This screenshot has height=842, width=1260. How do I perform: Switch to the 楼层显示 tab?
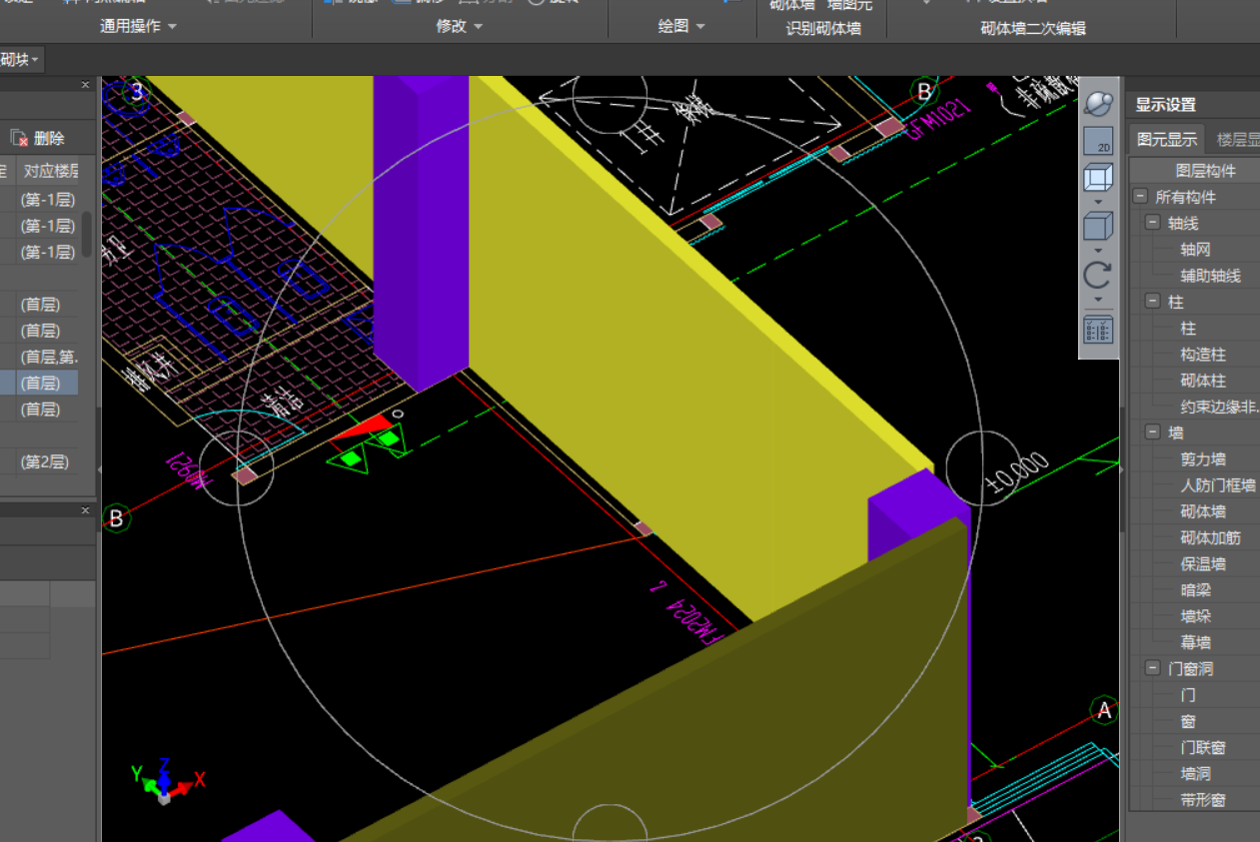click(x=1238, y=140)
